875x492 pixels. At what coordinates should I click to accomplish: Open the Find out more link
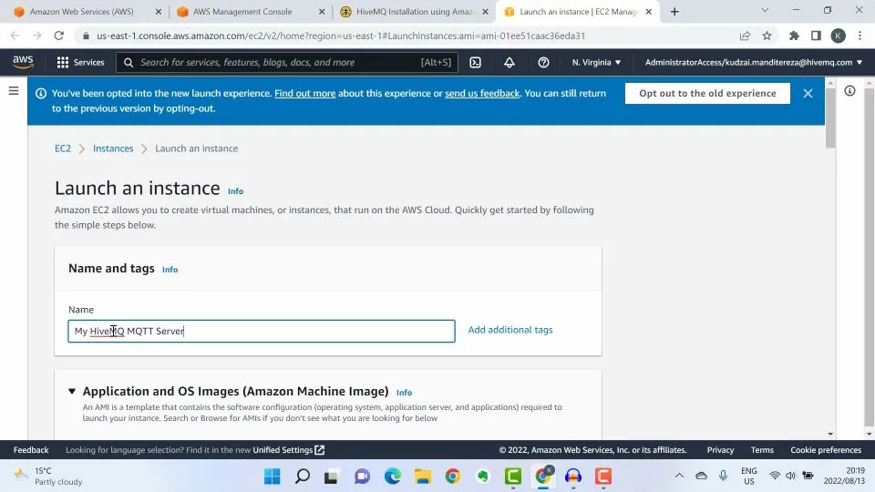[x=304, y=93]
